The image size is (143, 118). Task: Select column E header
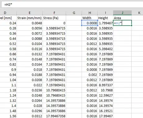[x=30, y=13]
